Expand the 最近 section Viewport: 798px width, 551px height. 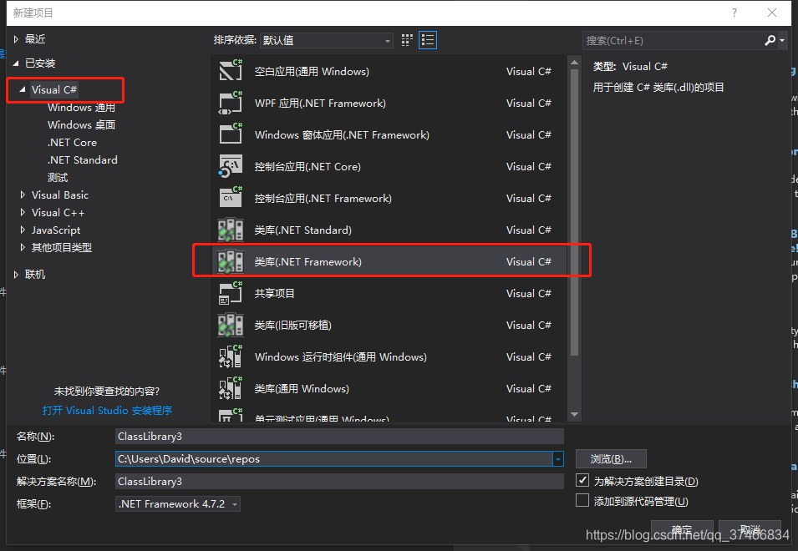[16, 39]
